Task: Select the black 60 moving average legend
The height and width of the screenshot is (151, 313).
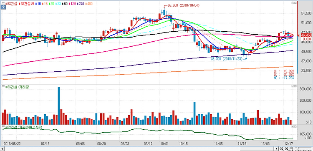Action: (65, 4)
